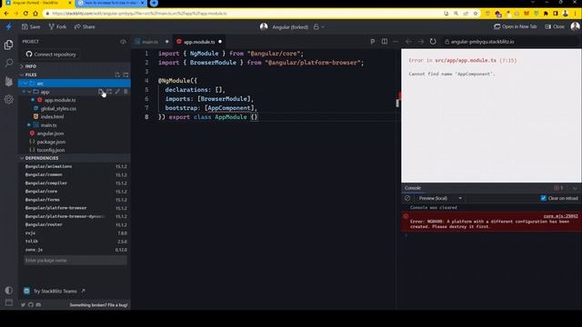Switch to the app.module.ts editor tab
The width and height of the screenshot is (582, 327).
pyautogui.click(x=199, y=42)
